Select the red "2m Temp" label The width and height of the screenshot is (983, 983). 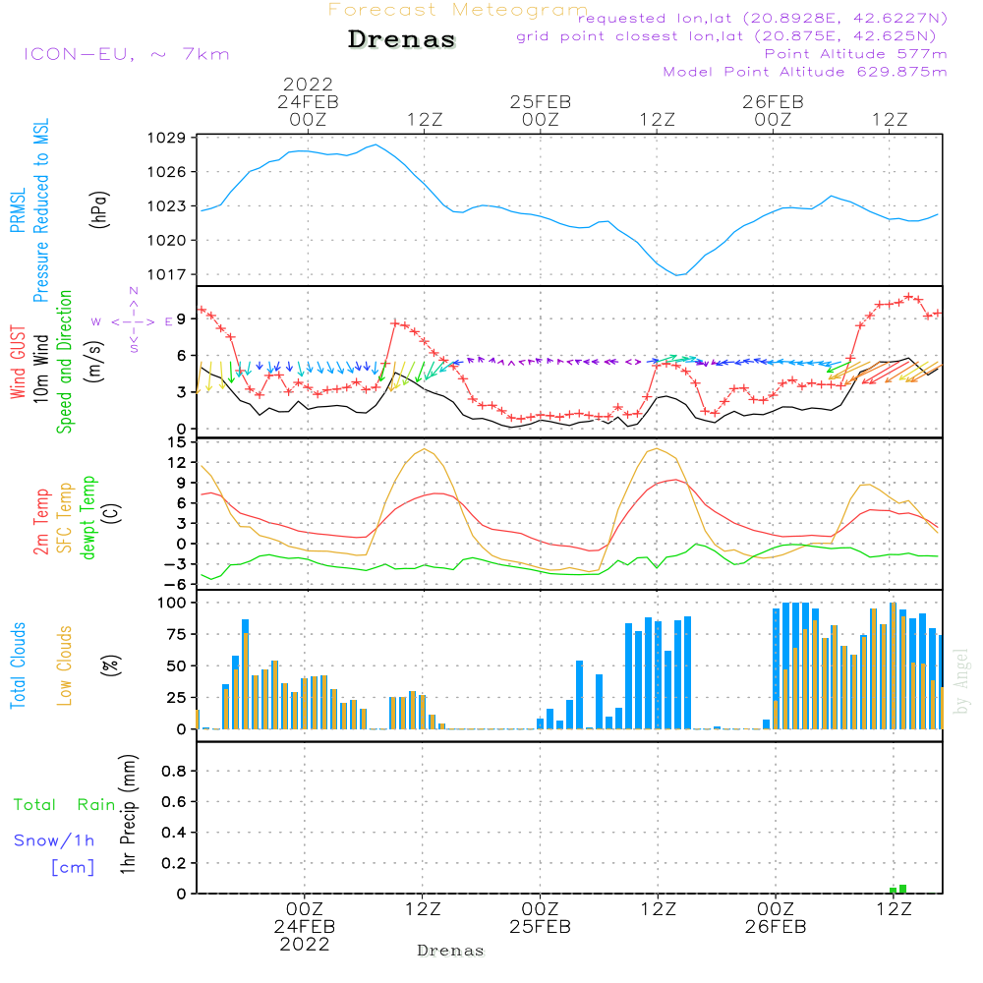[40, 522]
